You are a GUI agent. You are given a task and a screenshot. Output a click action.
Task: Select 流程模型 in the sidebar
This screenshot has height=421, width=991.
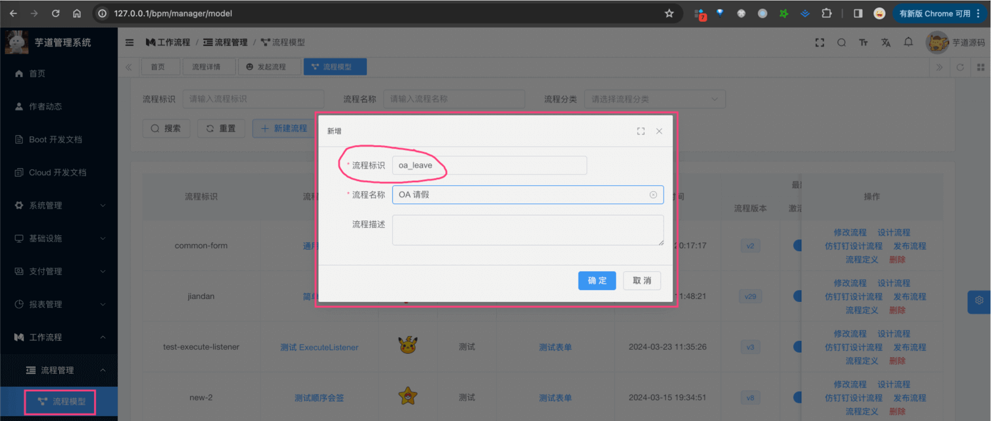point(61,402)
